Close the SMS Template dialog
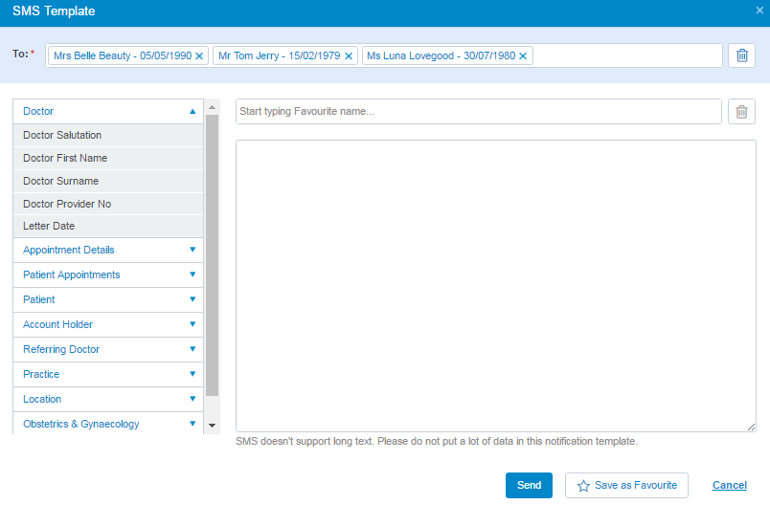770x505 pixels. click(x=759, y=11)
